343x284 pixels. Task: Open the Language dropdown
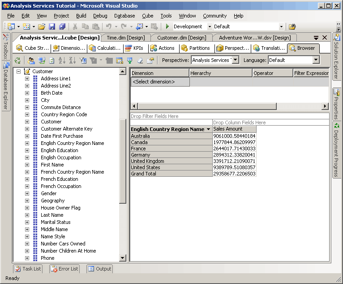[316, 60]
